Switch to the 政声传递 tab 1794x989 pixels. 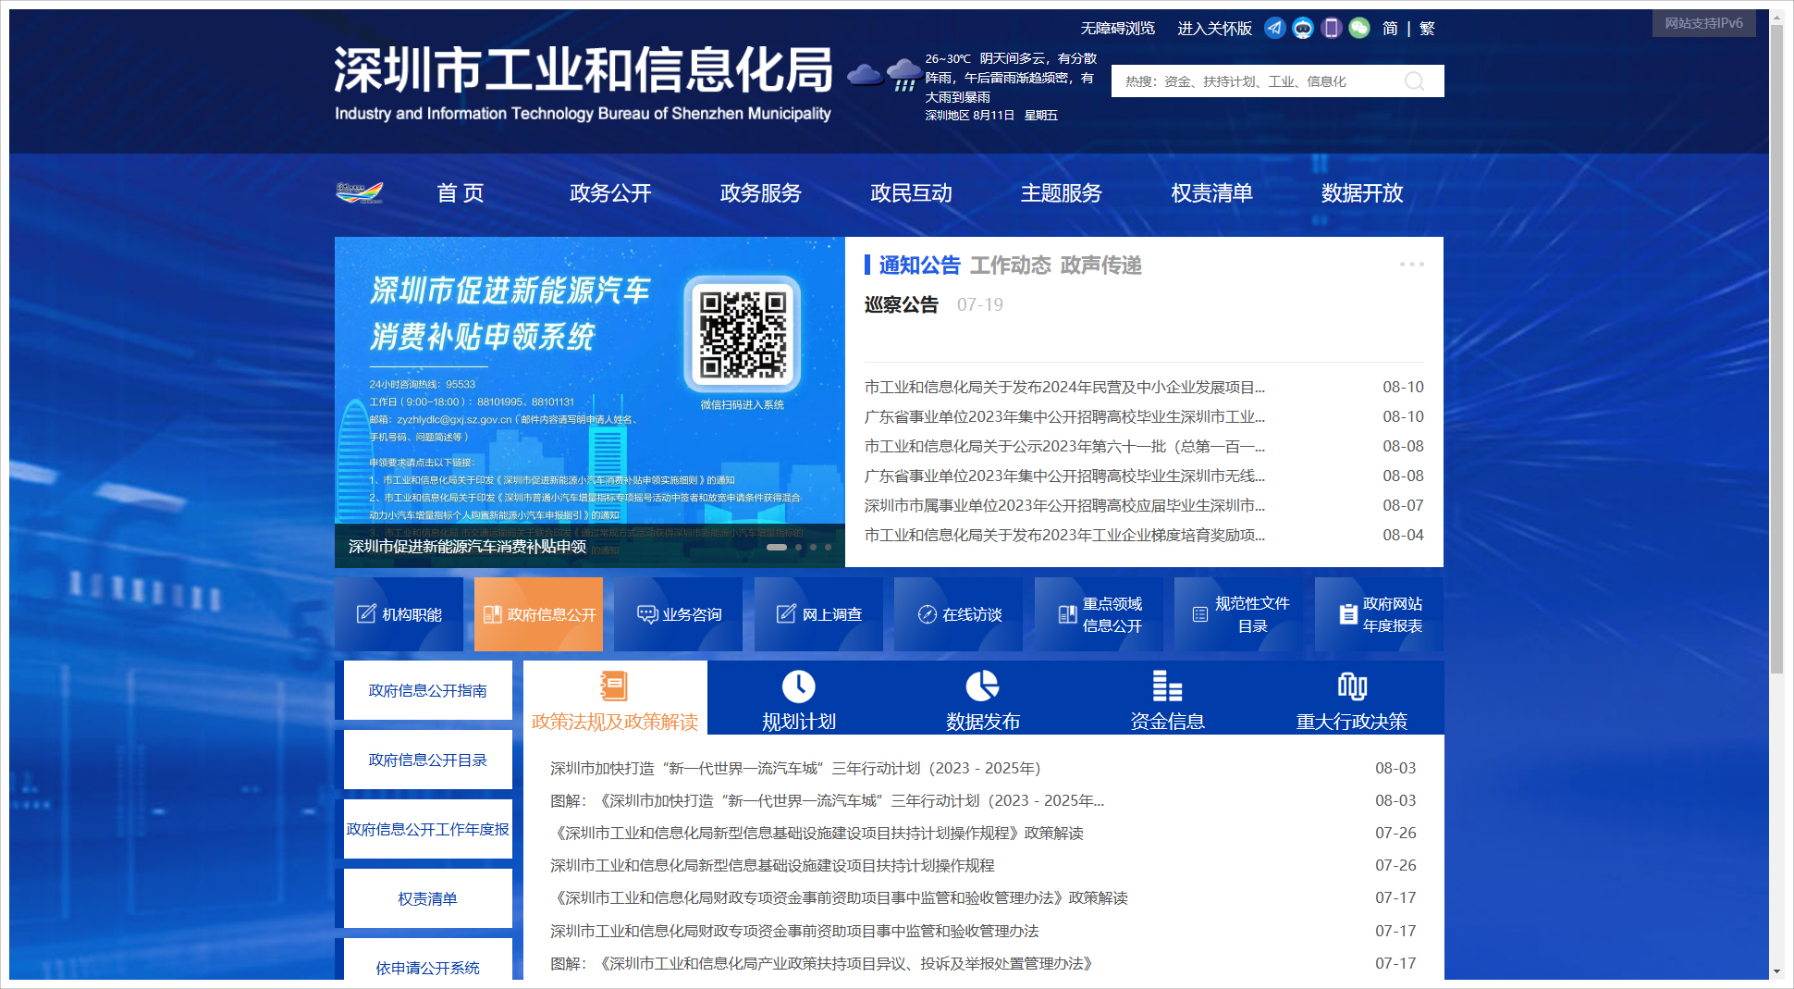click(1100, 266)
